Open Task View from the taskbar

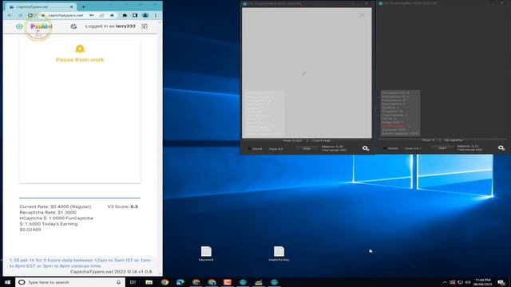133,282
